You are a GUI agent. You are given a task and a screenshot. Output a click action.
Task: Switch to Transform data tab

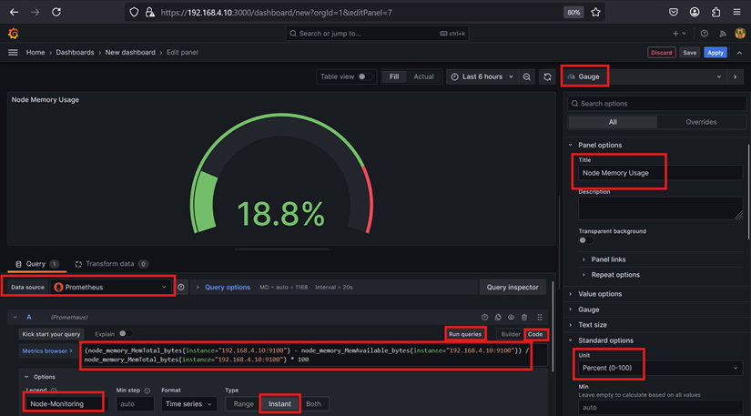[111, 264]
